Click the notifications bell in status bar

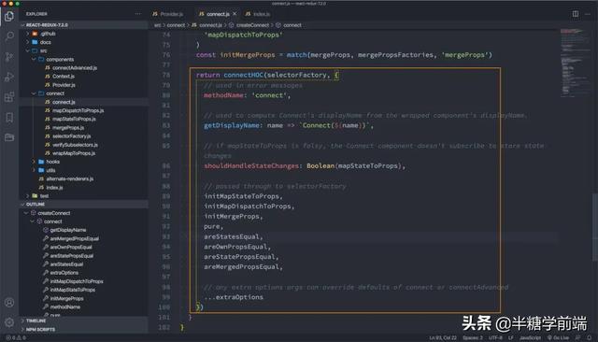coord(590,338)
